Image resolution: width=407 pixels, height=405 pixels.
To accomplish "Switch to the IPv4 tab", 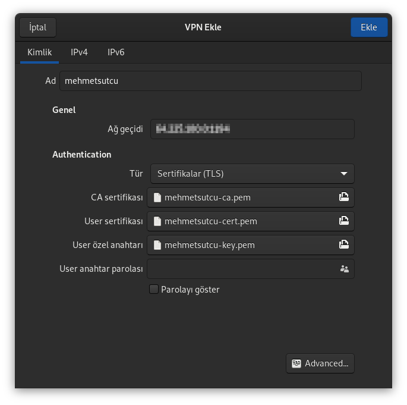I will (79, 52).
